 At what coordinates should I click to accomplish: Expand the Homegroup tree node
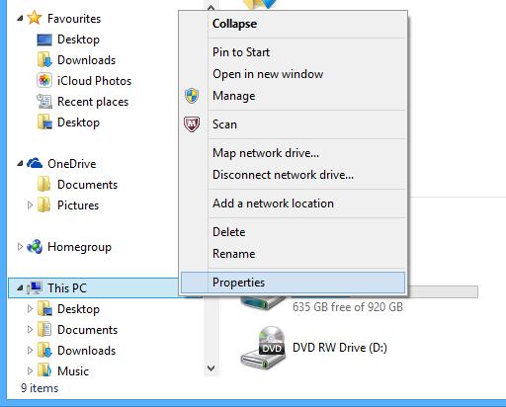(x=20, y=247)
